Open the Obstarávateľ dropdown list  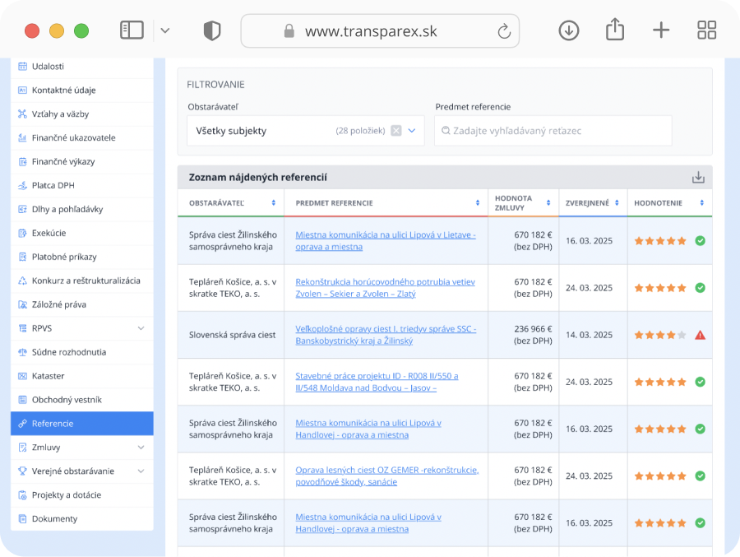click(412, 131)
